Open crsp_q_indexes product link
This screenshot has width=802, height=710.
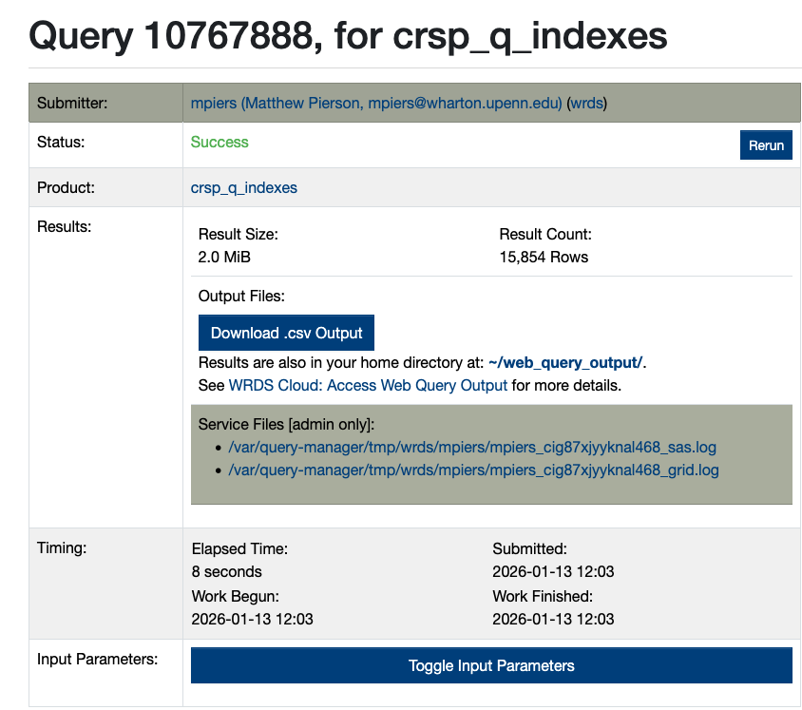tap(244, 187)
